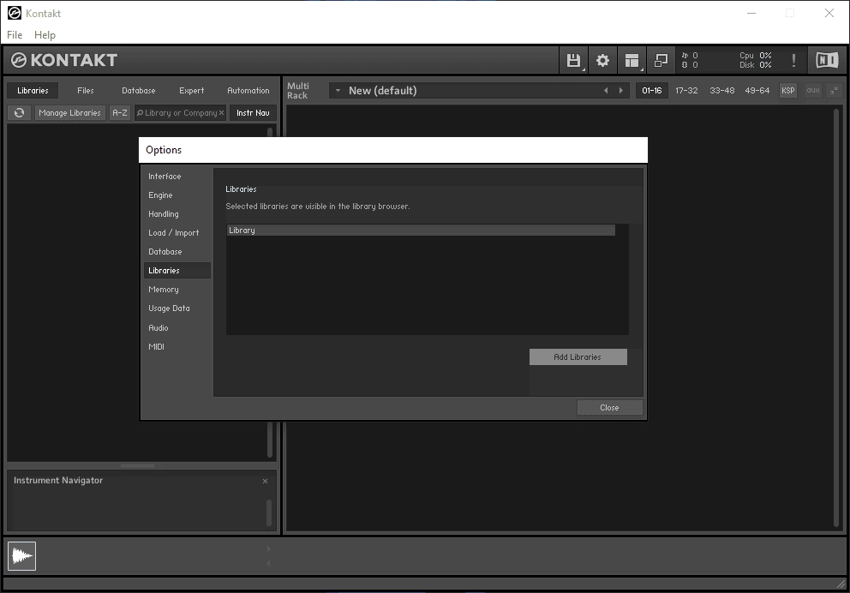Show rack channels 33-48
850x593 pixels.
[x=722, y=91]
